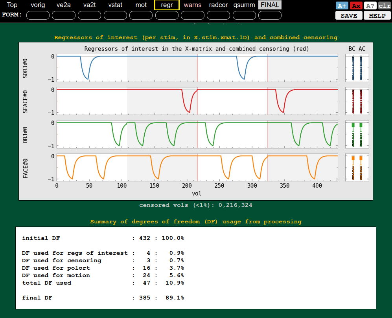392x318 pixels.
Task: Toggle the rating box under regr
Action: [167, 15]
